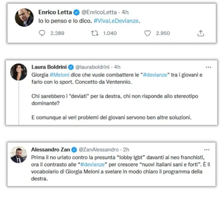This screenshot has height=201, width=222.
Task: Go to the @EnricoLetta handle
Action: point(99,12)
